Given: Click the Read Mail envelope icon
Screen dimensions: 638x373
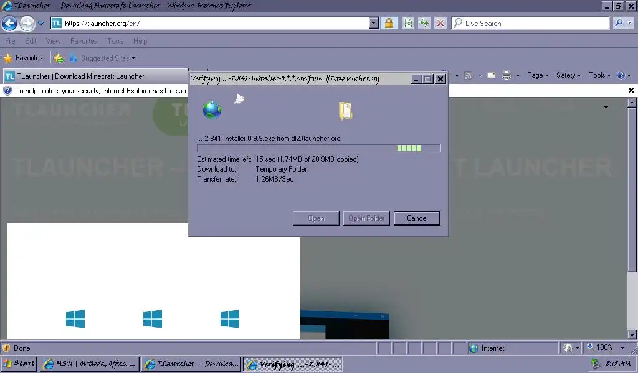Looking at the screenshot, I should coord(492,75).
